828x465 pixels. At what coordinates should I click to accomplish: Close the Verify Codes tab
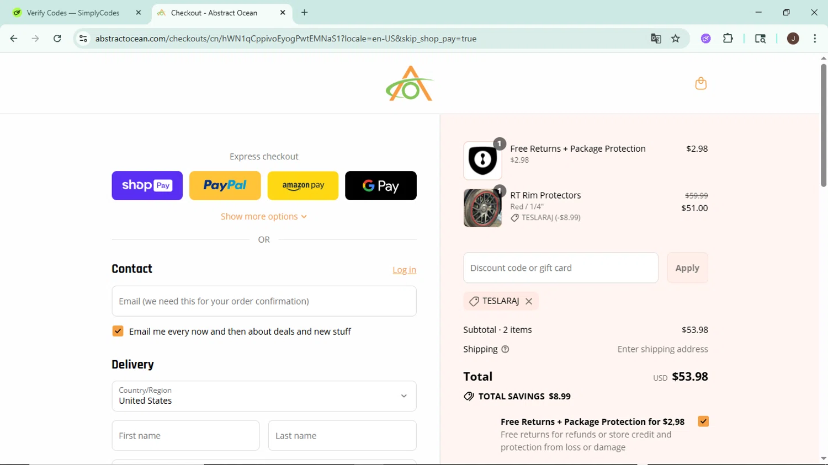139,13
